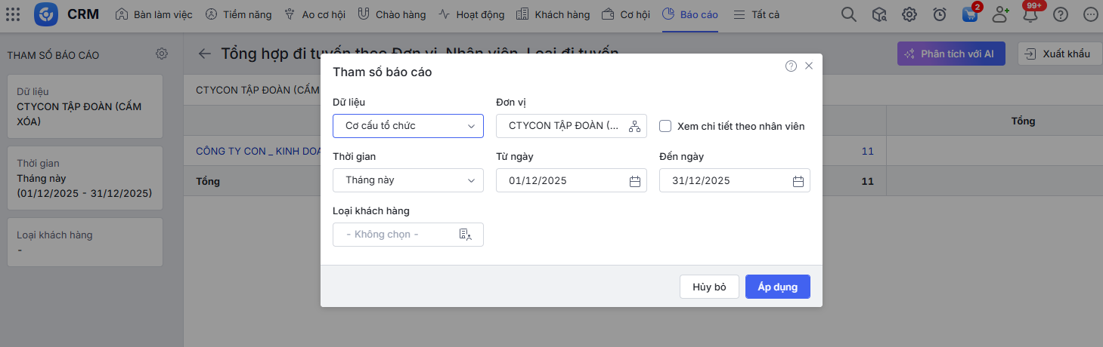Close the Tham số báo cáo dialog
Image resolution: width=1103 pixels, height=347 pixels.
tap(809, 66)
